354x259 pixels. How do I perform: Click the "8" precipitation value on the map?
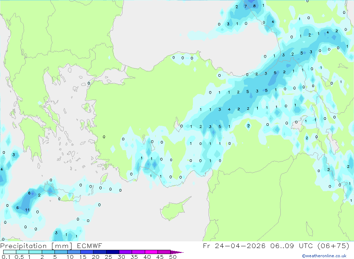tap(255, 6)
